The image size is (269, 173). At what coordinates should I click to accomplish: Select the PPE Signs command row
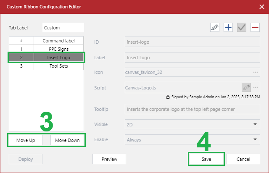58,49
